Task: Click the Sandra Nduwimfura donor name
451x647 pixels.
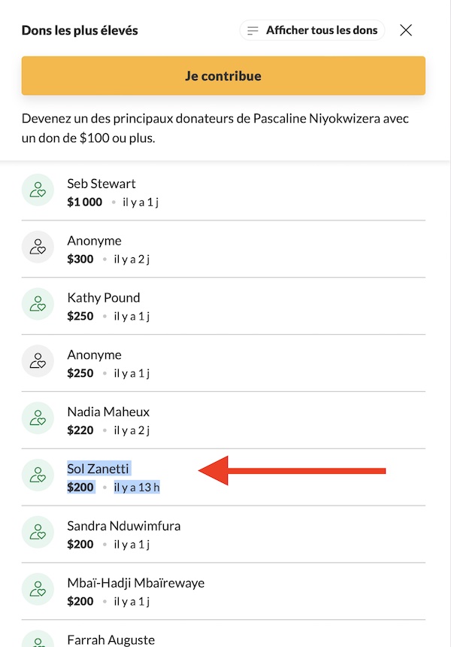Action: [x=124, y=526]
